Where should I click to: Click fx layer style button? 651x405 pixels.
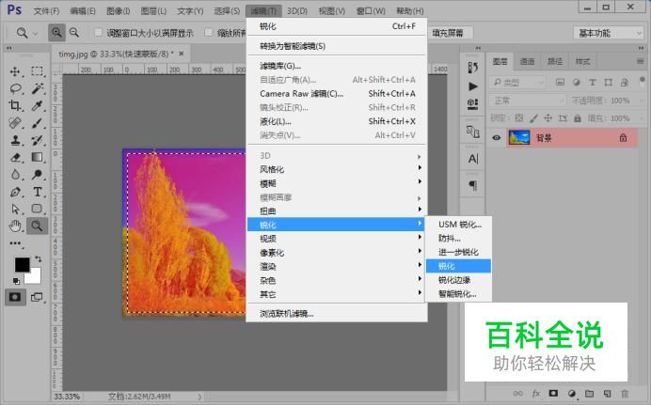click(x=536, y=394)
